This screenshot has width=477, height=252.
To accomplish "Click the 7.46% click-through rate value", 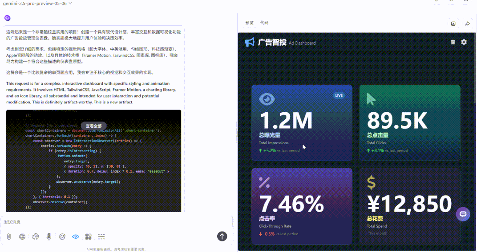I will coord(291,204).
